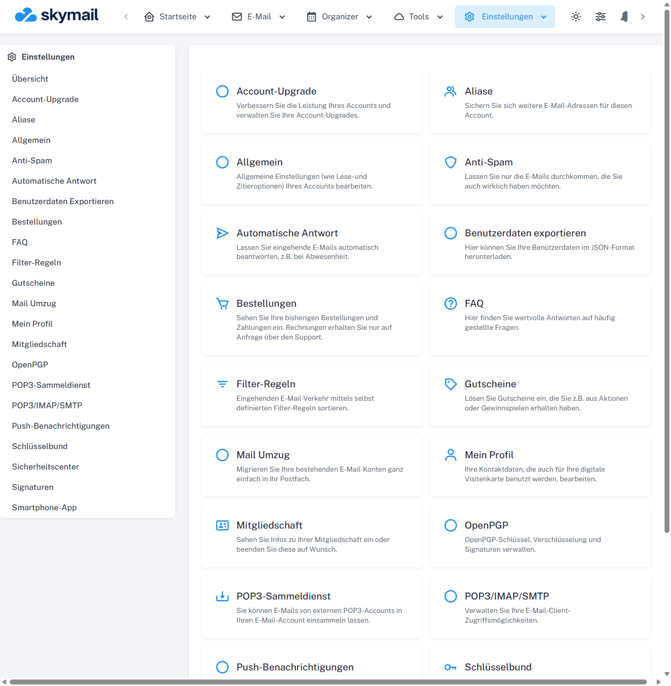671x686 pixels.
Task: Click the person icon for Mein Profil
Action: [x=451, y=455]
